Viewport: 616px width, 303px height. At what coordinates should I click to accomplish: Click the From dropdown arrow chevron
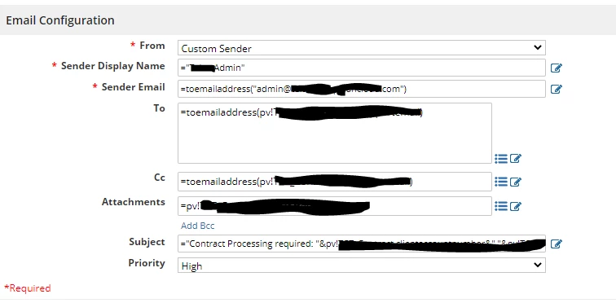(538, 47)
